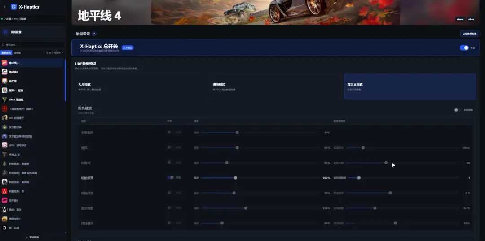Open the 刺客信条:奥德赛 game icon
The height and width of the screenshot is (241, 485).
[x=4, y=164]
